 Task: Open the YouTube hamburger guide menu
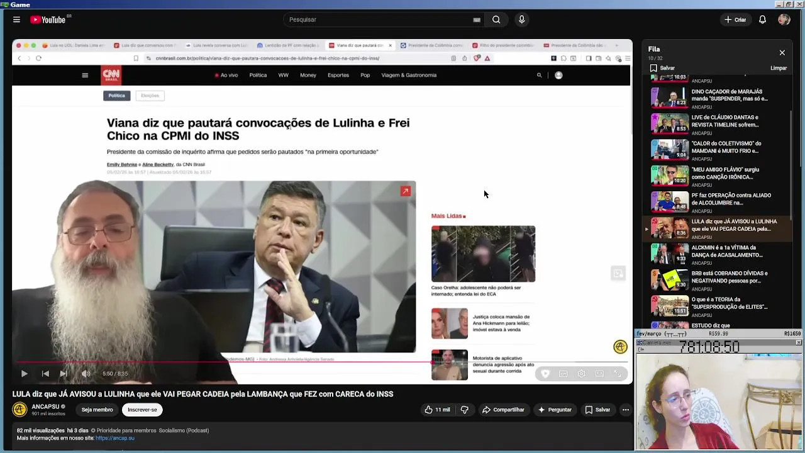[x=16, y=20]
